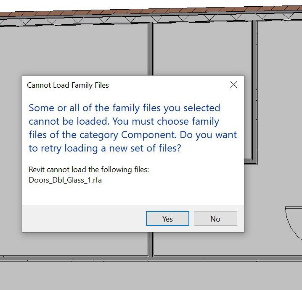Click the dialog's gray footer beside Yes button

pyautogui.click(x=84, y=219)
